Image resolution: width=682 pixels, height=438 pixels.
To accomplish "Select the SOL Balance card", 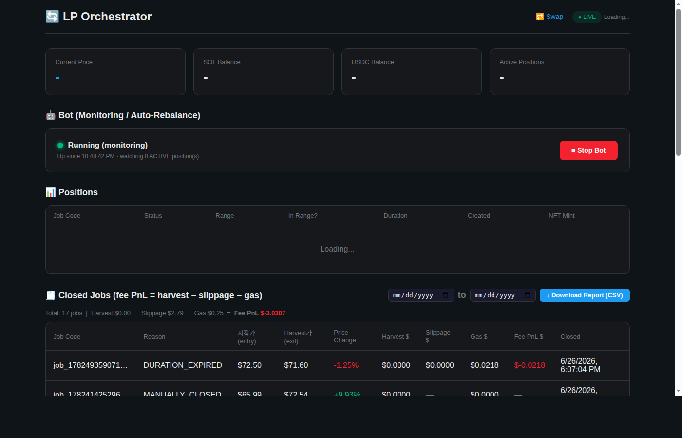I will click(x=264, y=72).
